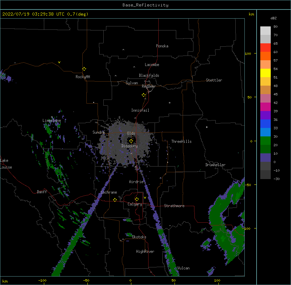
Task: Select the dark green 20-10 dBZ legend swatch
Action: coord(265,149)
